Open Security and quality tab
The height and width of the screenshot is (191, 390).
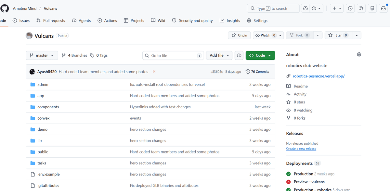click(192, 20)
